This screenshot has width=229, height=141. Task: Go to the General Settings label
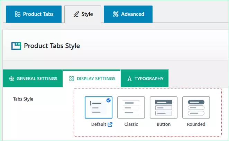(37, 79)
